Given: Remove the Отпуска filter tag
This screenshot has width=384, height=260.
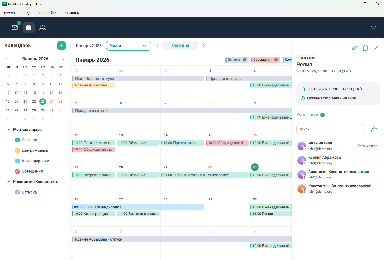Looking at the screenshot, I should click(x=245, y=60).
